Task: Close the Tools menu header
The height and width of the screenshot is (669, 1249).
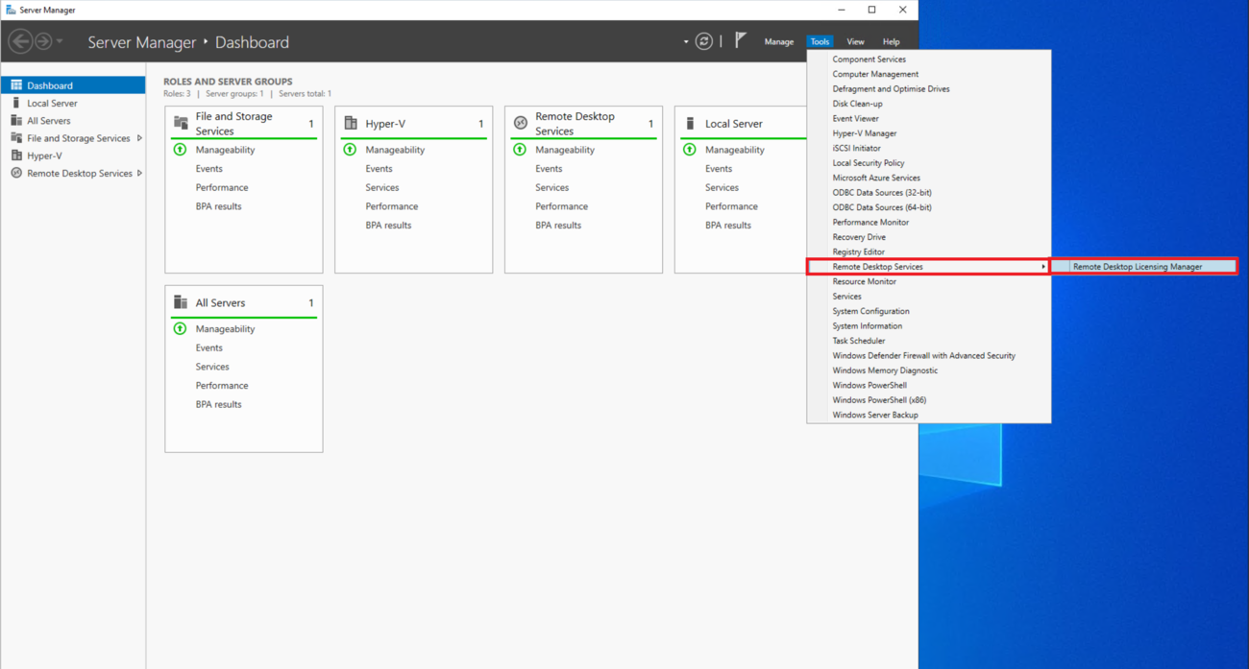Action: point(820,42)
